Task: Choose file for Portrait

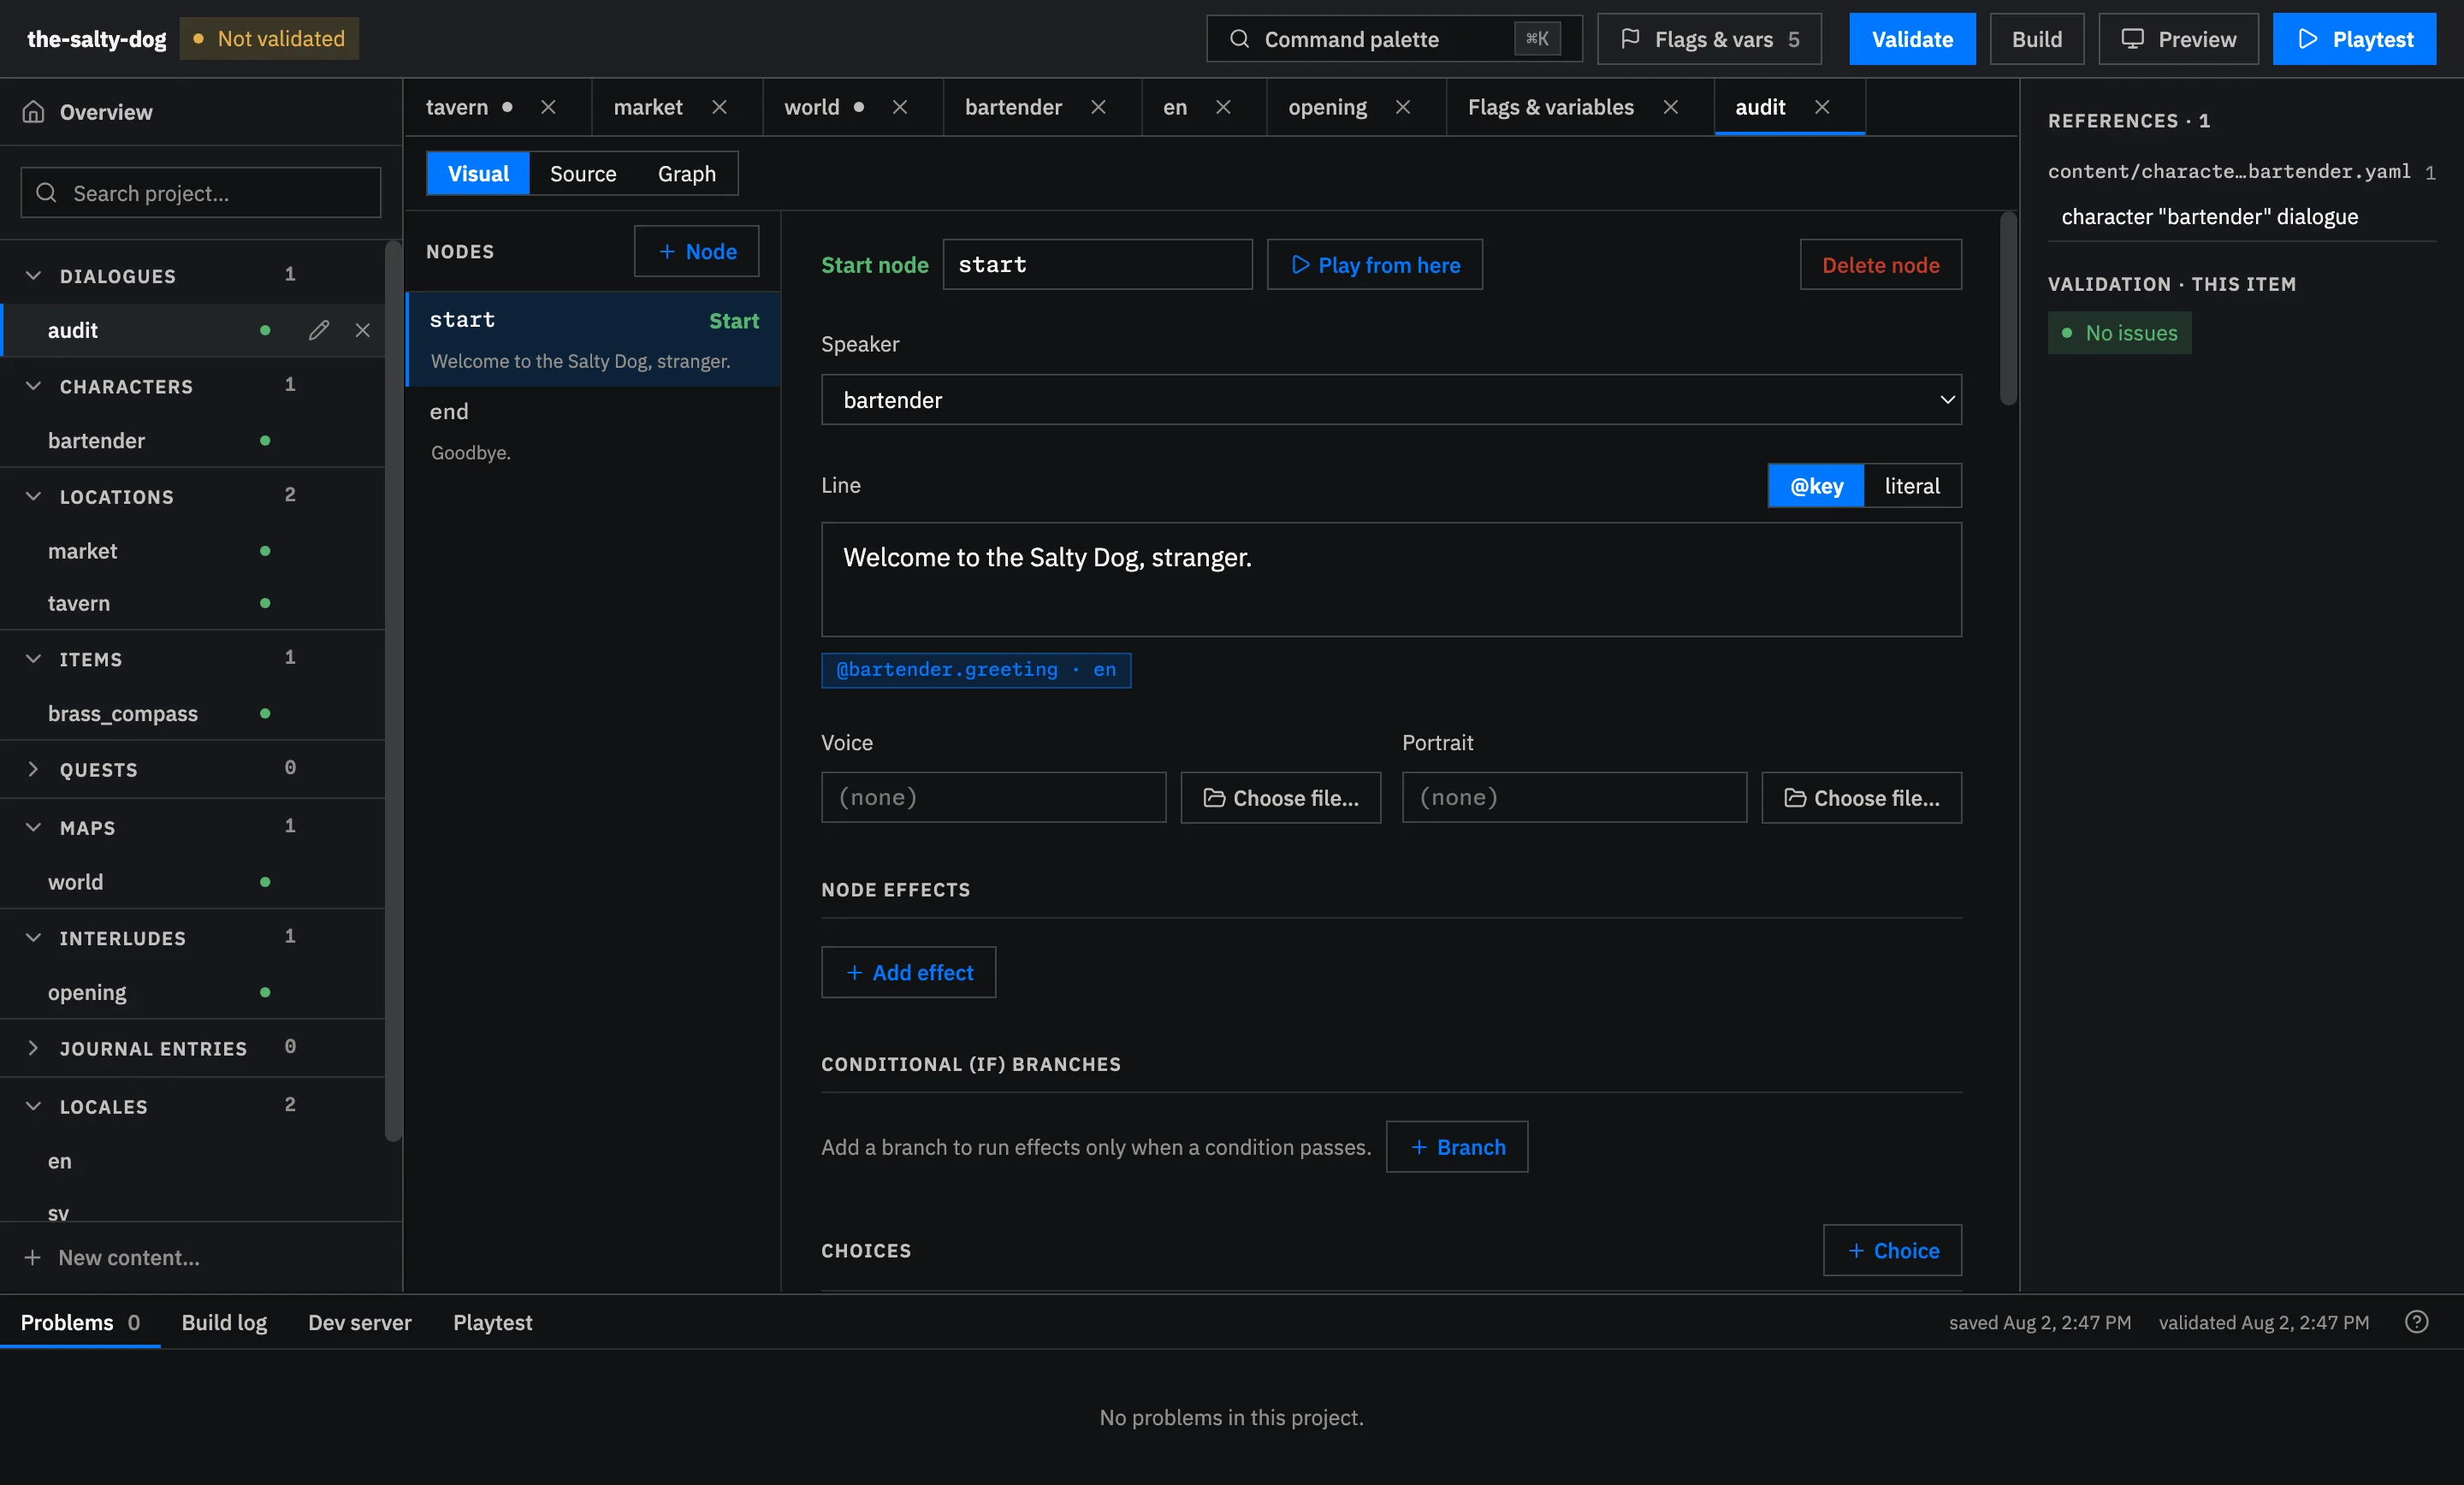Action: click(1861, 797)
